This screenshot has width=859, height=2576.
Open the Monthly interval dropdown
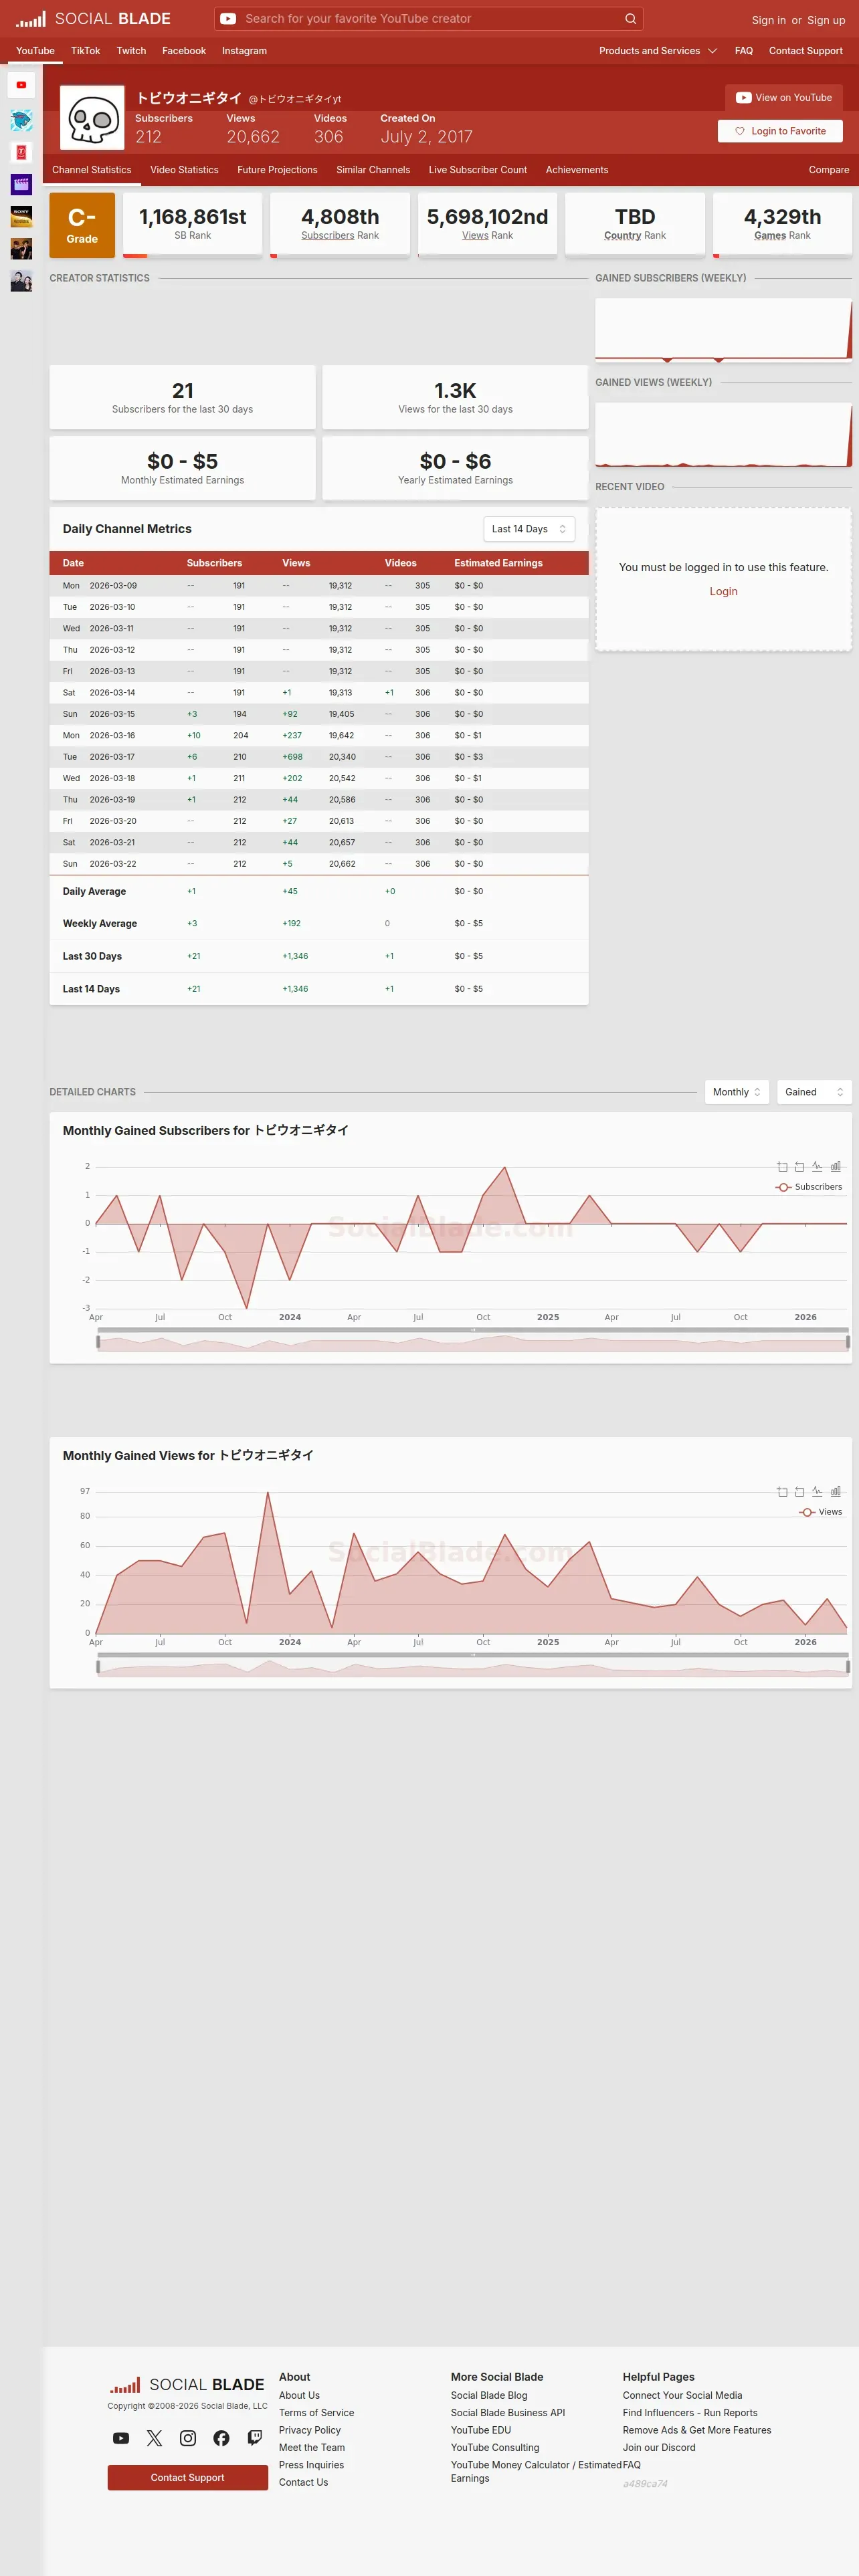(737, 1092)
